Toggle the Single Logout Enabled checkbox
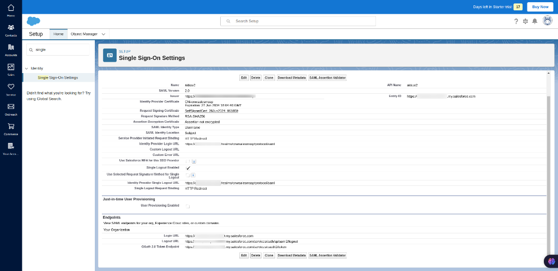 (x=188, y=168)
